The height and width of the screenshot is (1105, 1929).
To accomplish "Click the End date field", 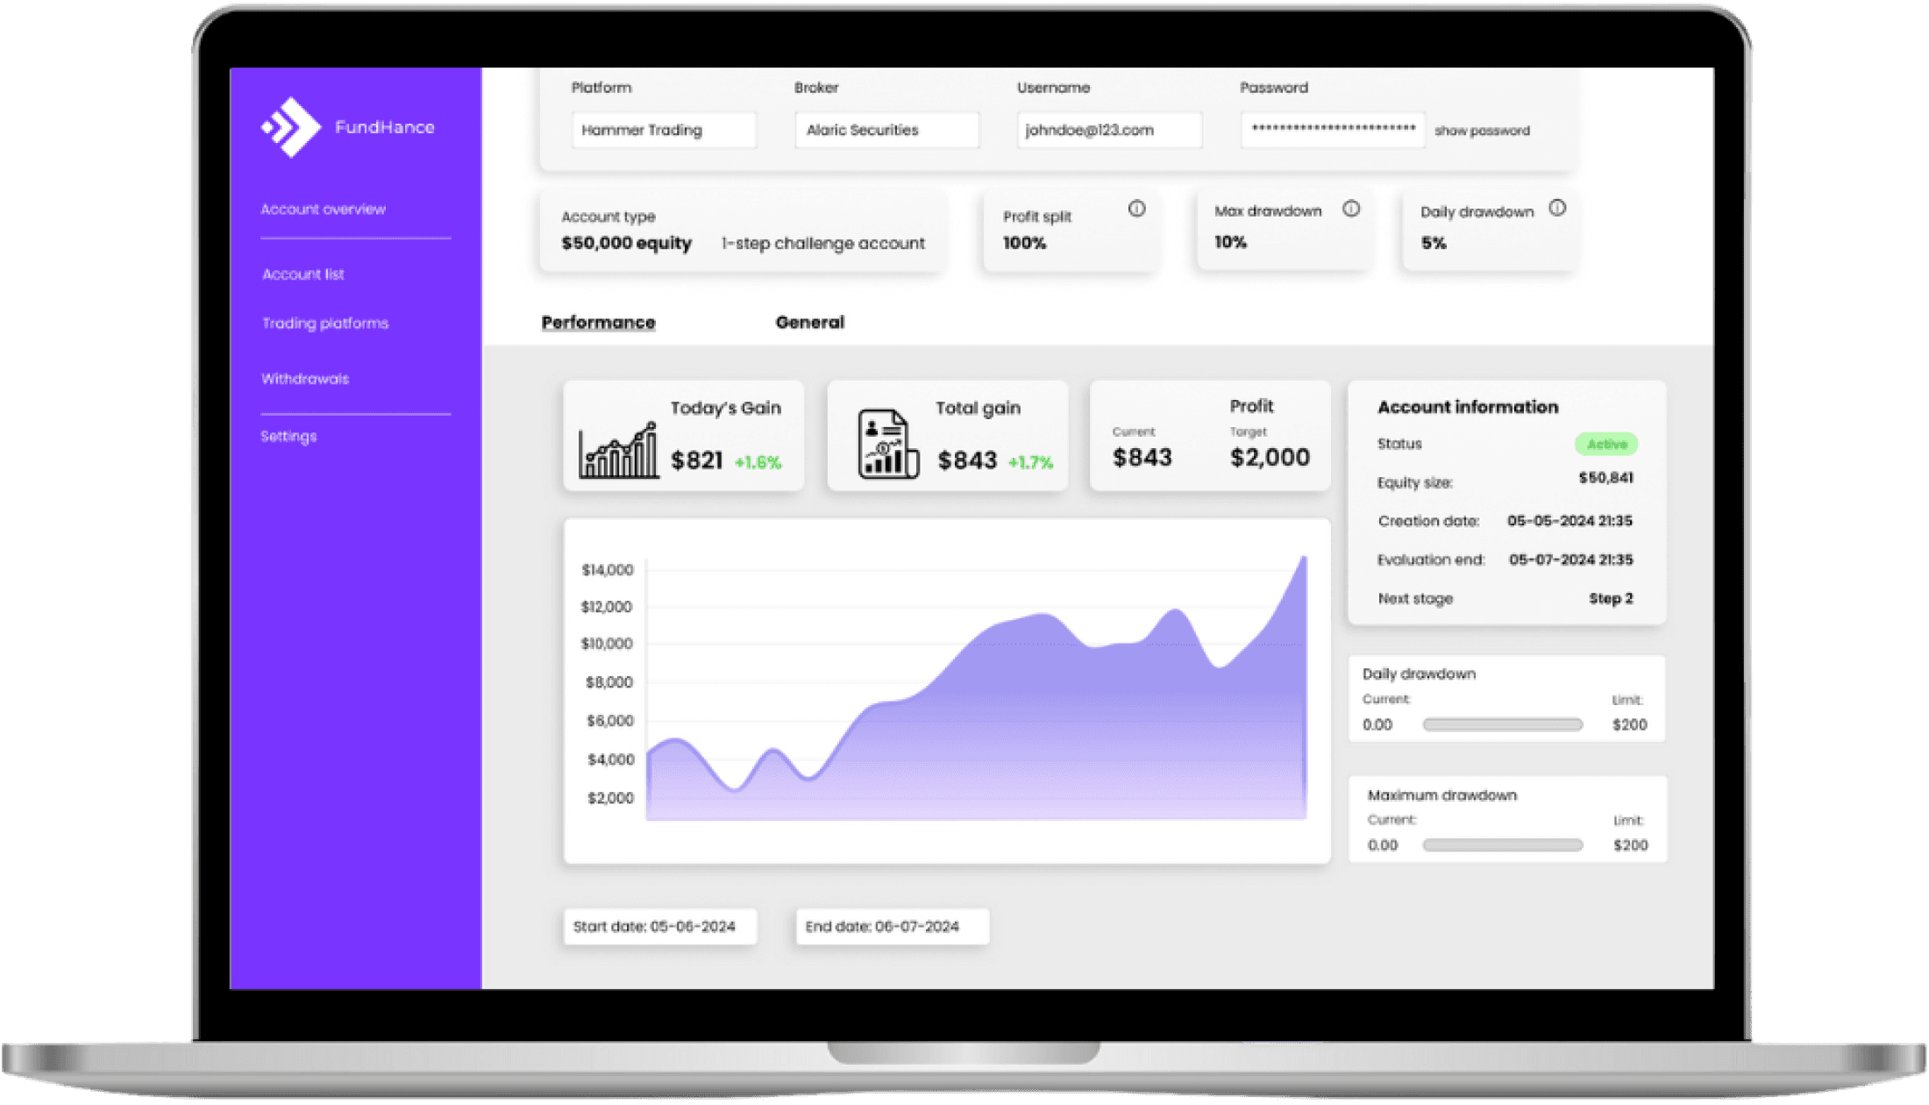I will coord(893,927).
